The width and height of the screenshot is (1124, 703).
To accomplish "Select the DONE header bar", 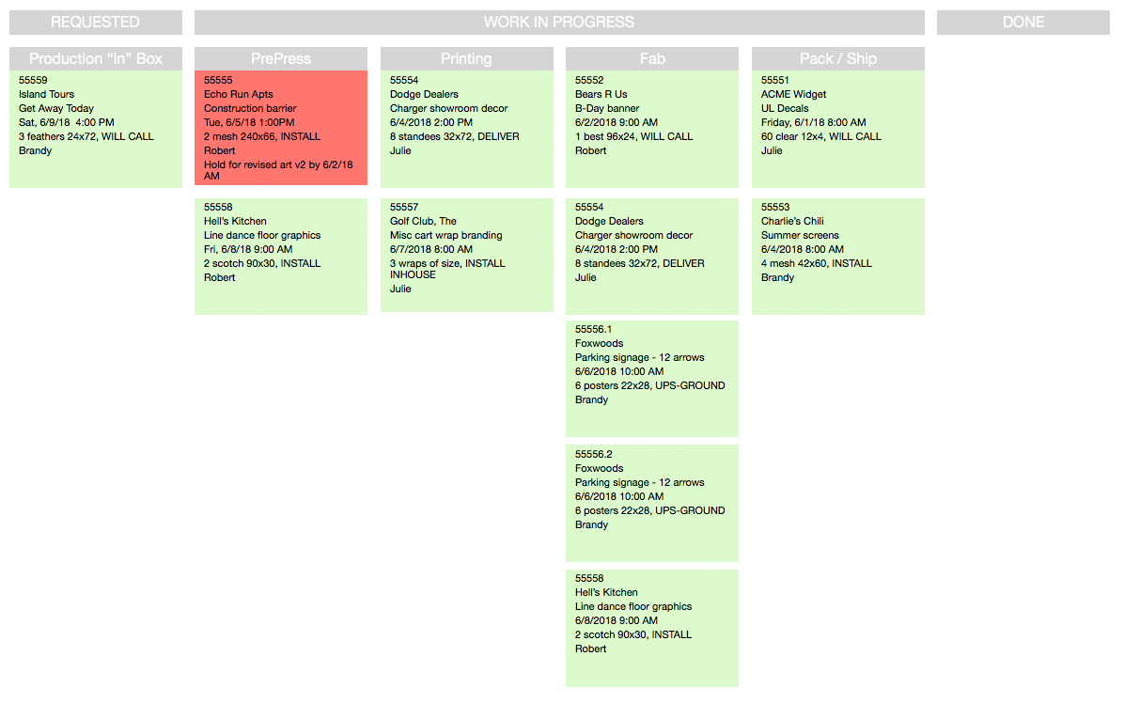I will (1023, 23).
